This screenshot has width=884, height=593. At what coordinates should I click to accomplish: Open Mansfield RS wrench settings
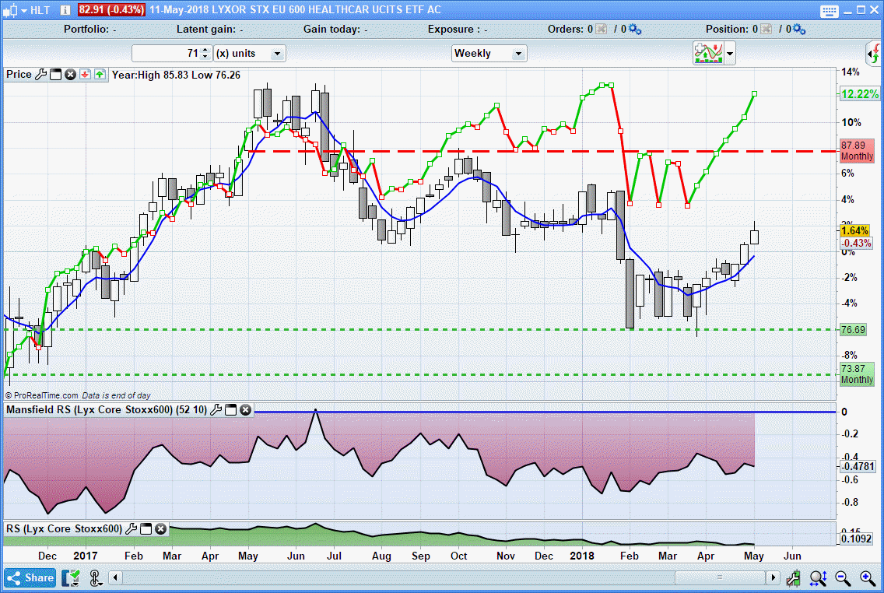tap(216, 410)
